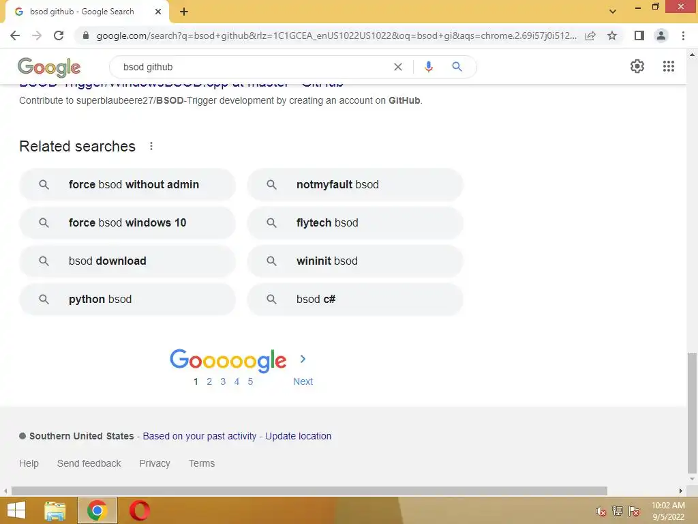698x524 pixels.
Task: Open the Terms footer link
Action: point(202,463)
